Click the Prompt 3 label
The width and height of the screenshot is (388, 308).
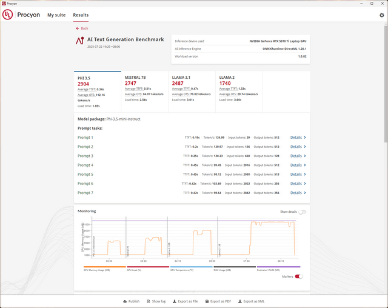(x=85, y=156)
